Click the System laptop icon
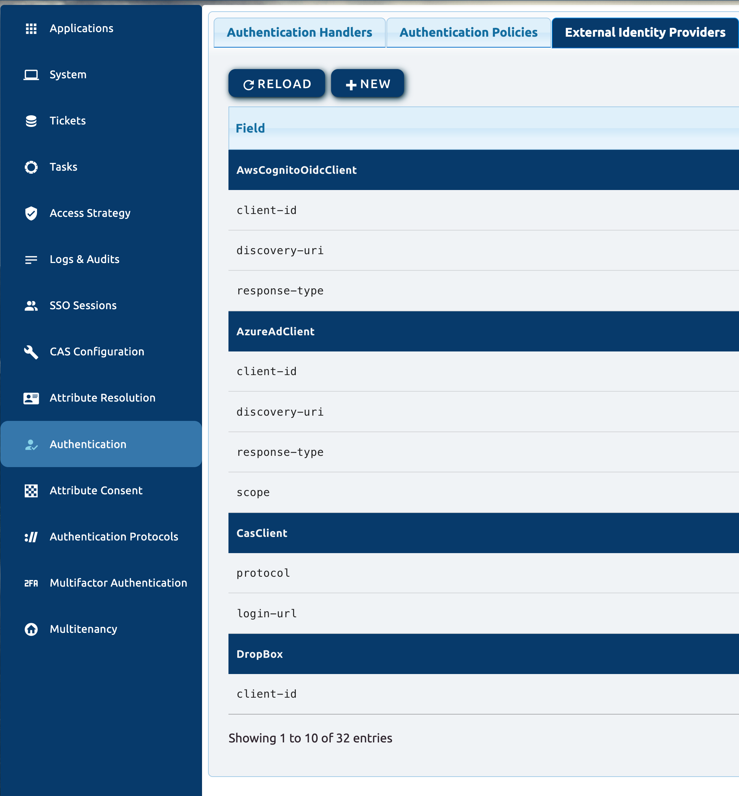The height and width of the screenshot is (796, 739). click(31, 75)
